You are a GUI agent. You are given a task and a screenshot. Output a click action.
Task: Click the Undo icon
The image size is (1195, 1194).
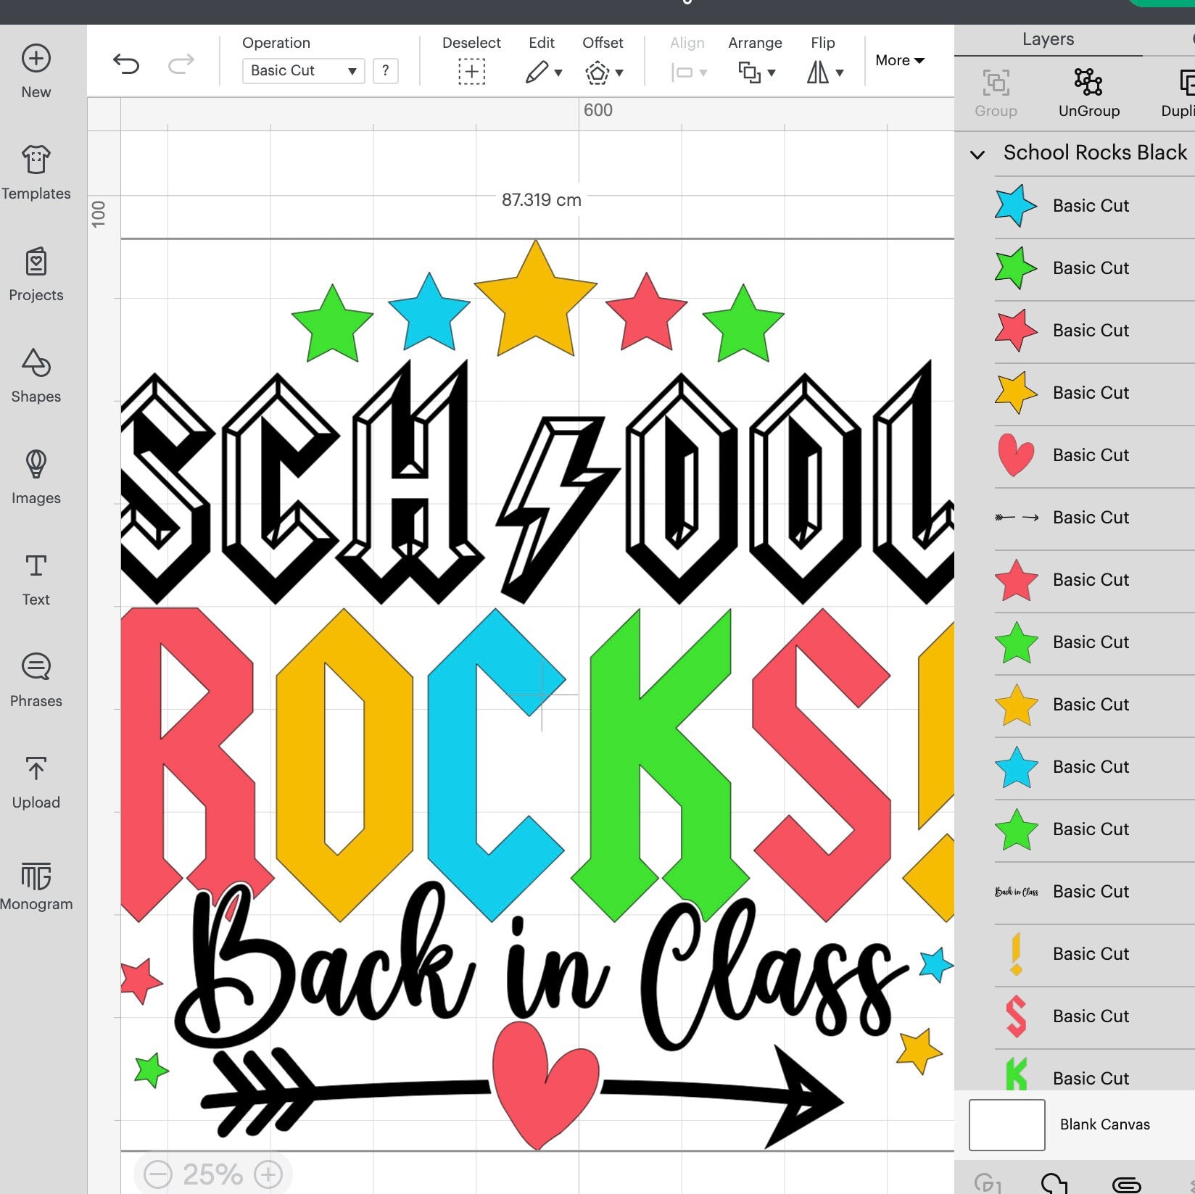(128, 65)
